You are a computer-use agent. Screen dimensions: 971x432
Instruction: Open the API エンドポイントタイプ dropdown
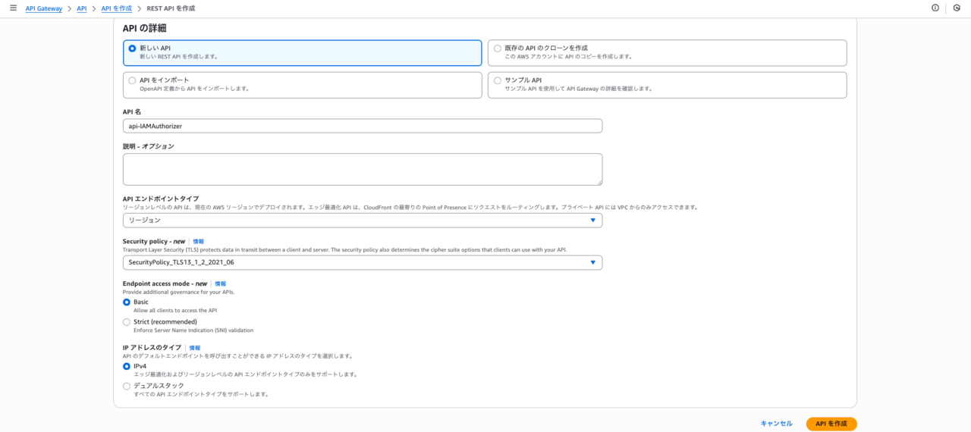point(362,221)
